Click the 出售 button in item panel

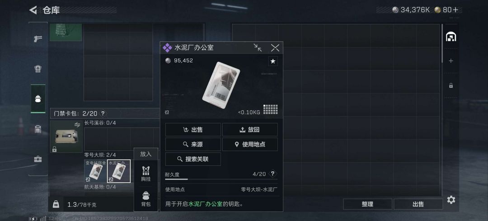193,130
